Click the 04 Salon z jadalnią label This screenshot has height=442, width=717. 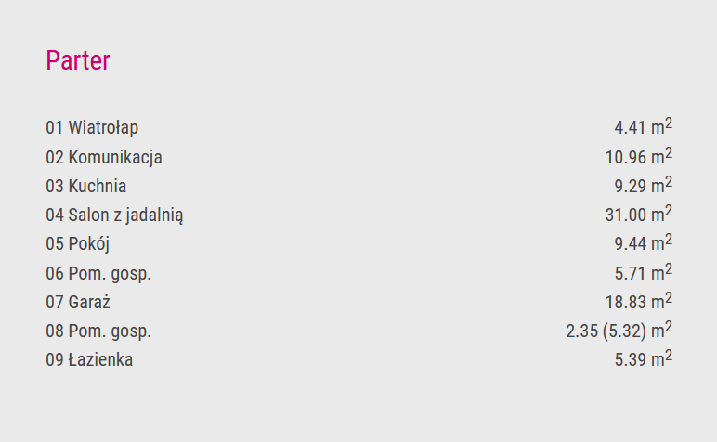114,215
